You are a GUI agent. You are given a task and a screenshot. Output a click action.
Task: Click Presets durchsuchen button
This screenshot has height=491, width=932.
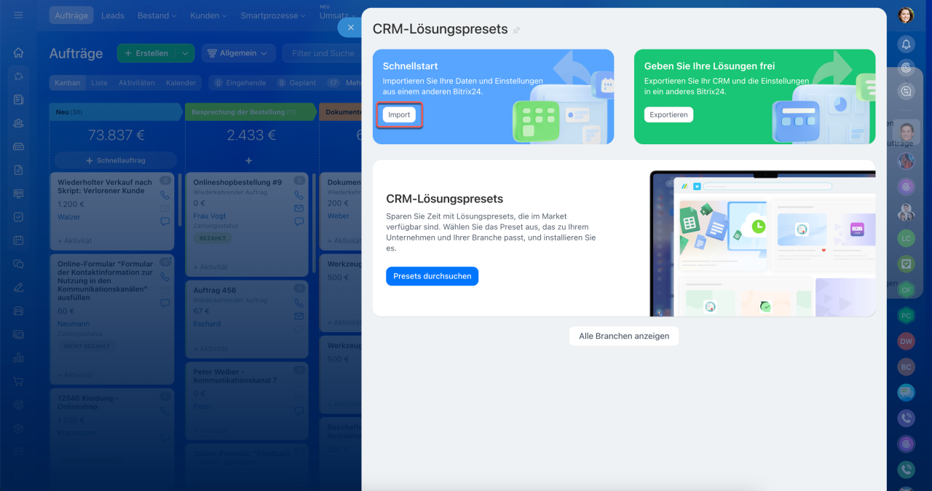432,276
